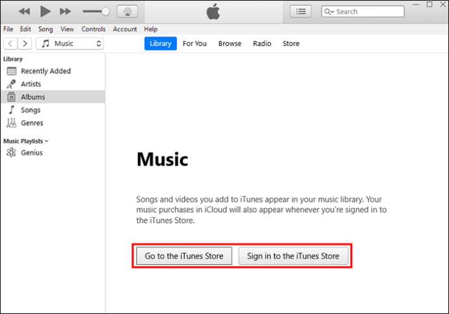Go back with the left arrow button
Viewport: 449px width, 314px height.
point(10,44)
